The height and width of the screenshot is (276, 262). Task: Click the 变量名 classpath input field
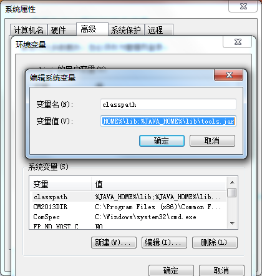pyautogui.click(x=168, y=104)
